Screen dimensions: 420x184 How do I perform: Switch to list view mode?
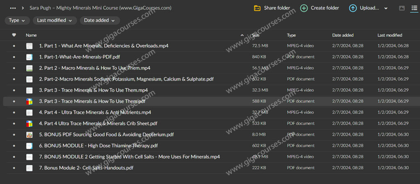[414, 8]
